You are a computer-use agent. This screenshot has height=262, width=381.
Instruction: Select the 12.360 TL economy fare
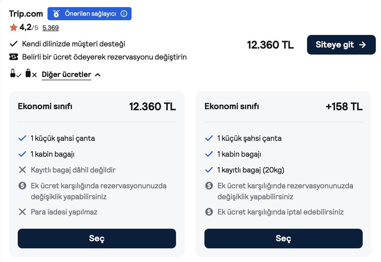coord(97,239)
